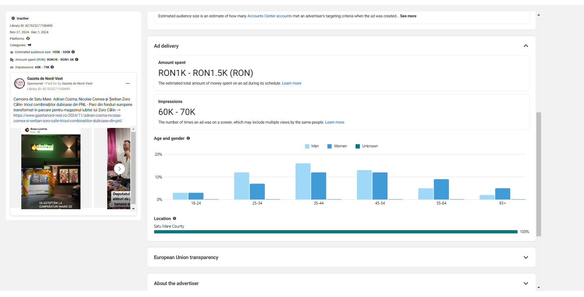Open the three-dot menu on the ad card
The height and width of the screenshot is (297, 584).
[128, 83]
